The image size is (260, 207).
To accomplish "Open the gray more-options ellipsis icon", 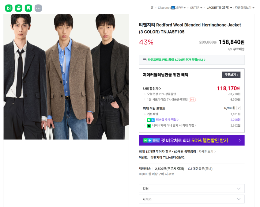I will 38,8.
